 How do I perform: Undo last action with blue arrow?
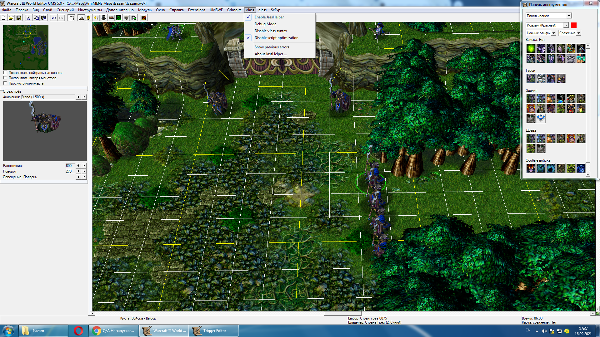coord(54,18)
